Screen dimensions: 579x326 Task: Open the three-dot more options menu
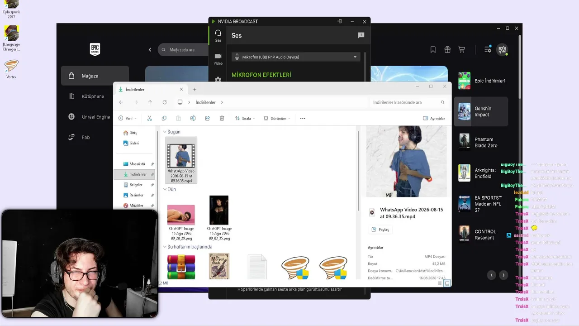(303, 118)
